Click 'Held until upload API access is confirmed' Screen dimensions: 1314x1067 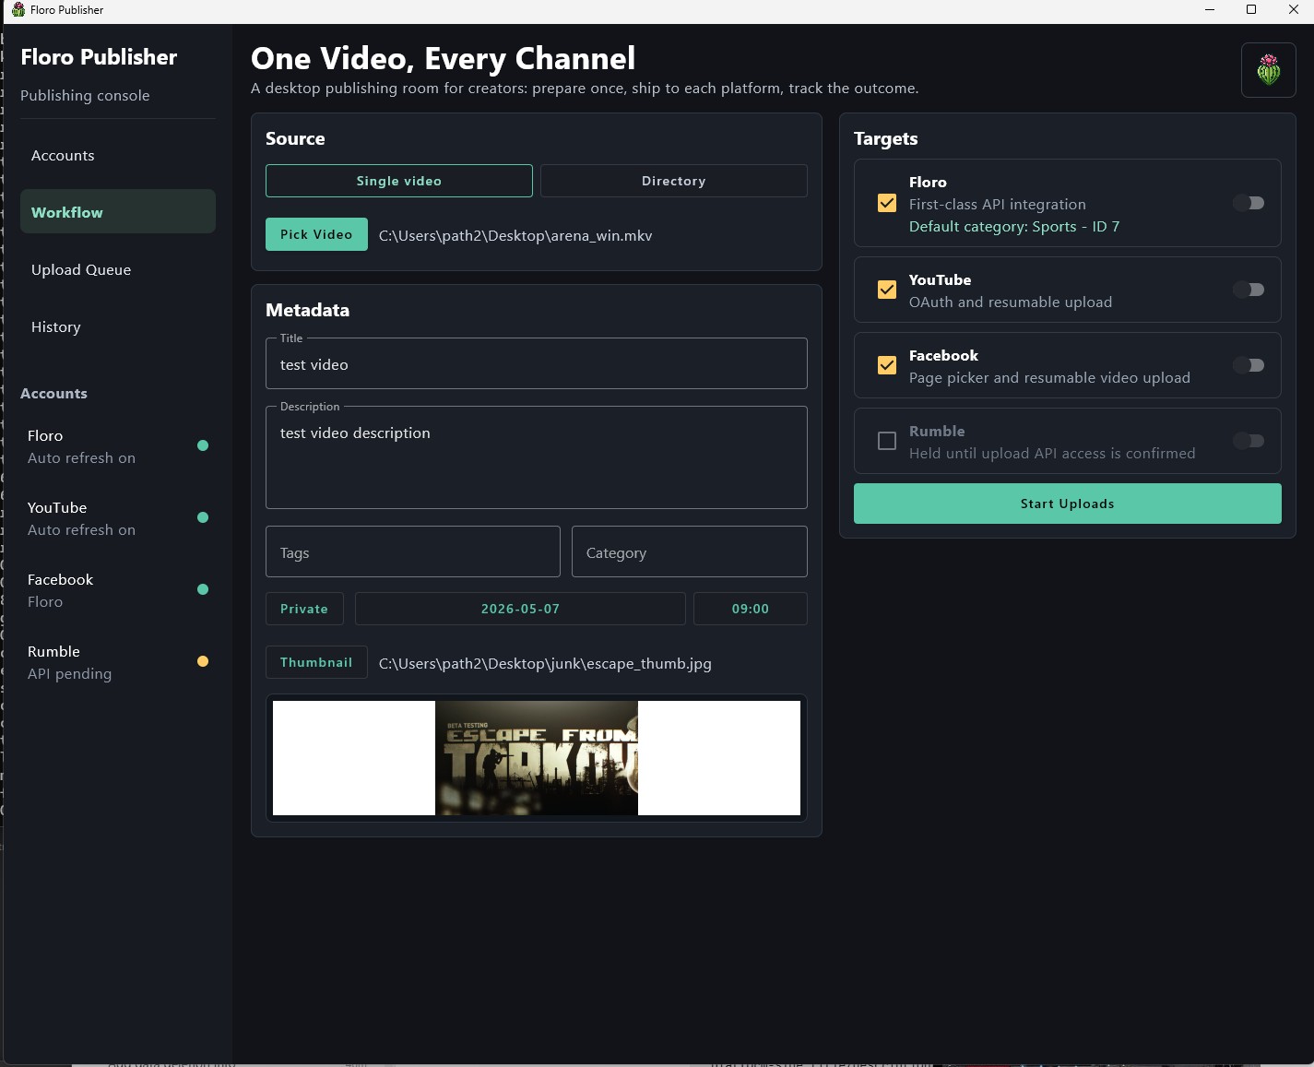point(1052,453)
